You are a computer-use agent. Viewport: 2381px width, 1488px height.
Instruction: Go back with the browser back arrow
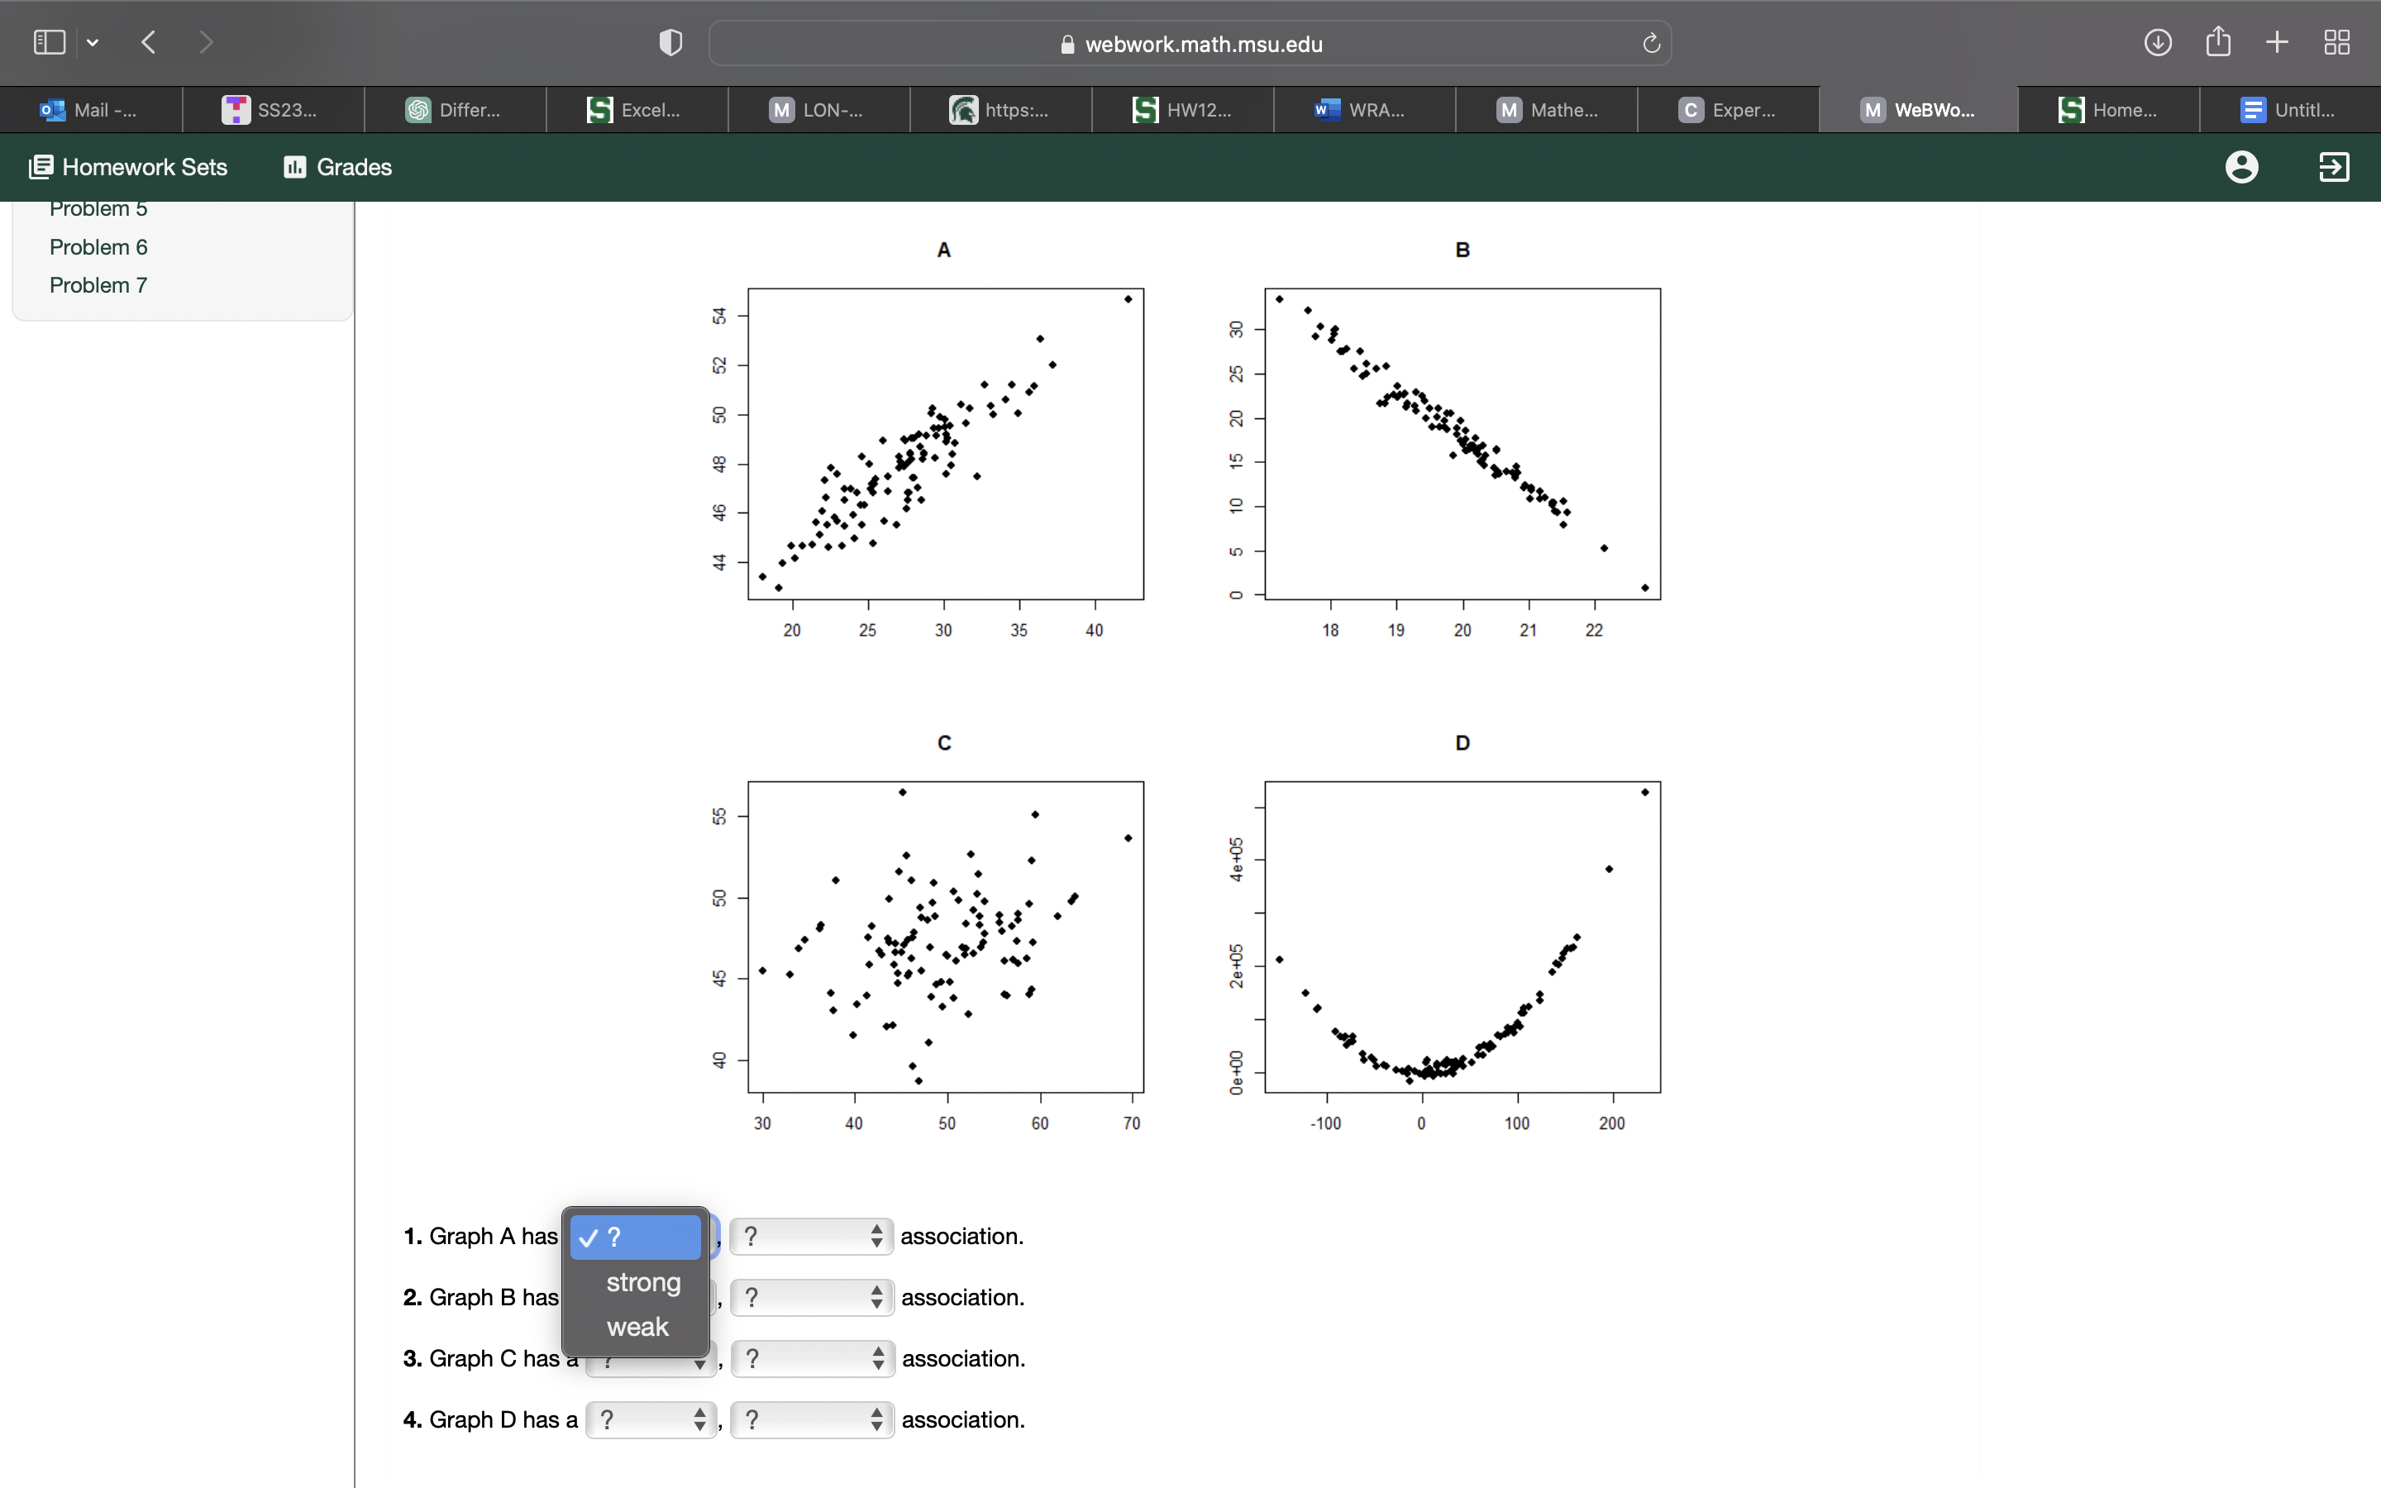(x=150, y=42)
